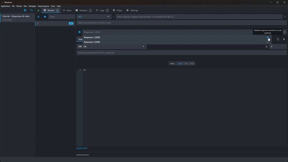Open the response selector dropdown

pos(167,32)
